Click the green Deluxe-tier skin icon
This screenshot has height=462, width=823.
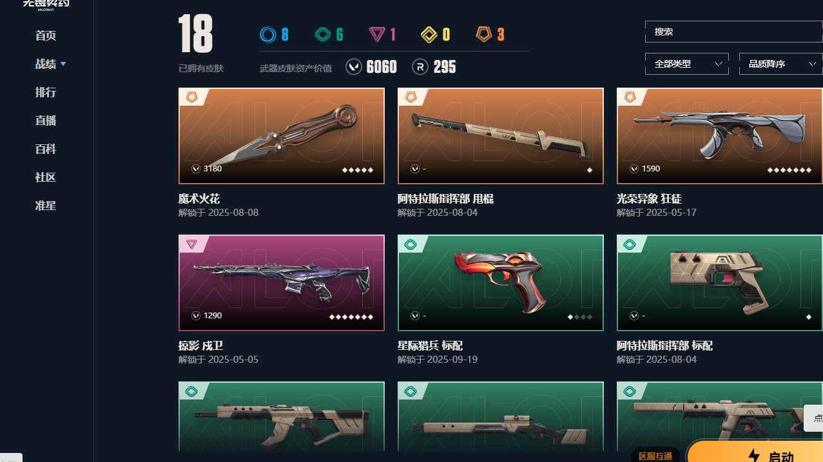point(322,34)
